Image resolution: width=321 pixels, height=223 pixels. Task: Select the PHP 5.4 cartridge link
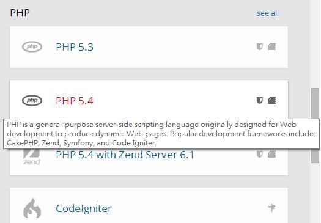75,101
